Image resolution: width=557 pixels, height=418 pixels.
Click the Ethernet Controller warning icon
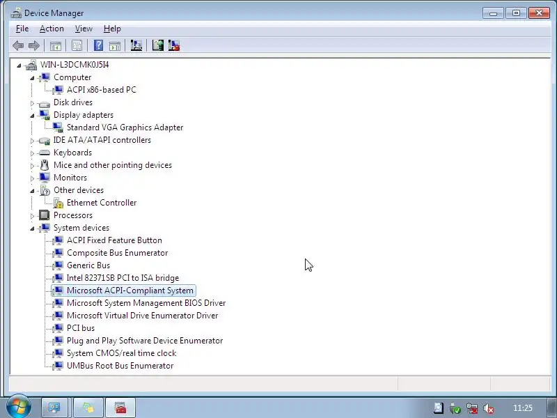58,203
